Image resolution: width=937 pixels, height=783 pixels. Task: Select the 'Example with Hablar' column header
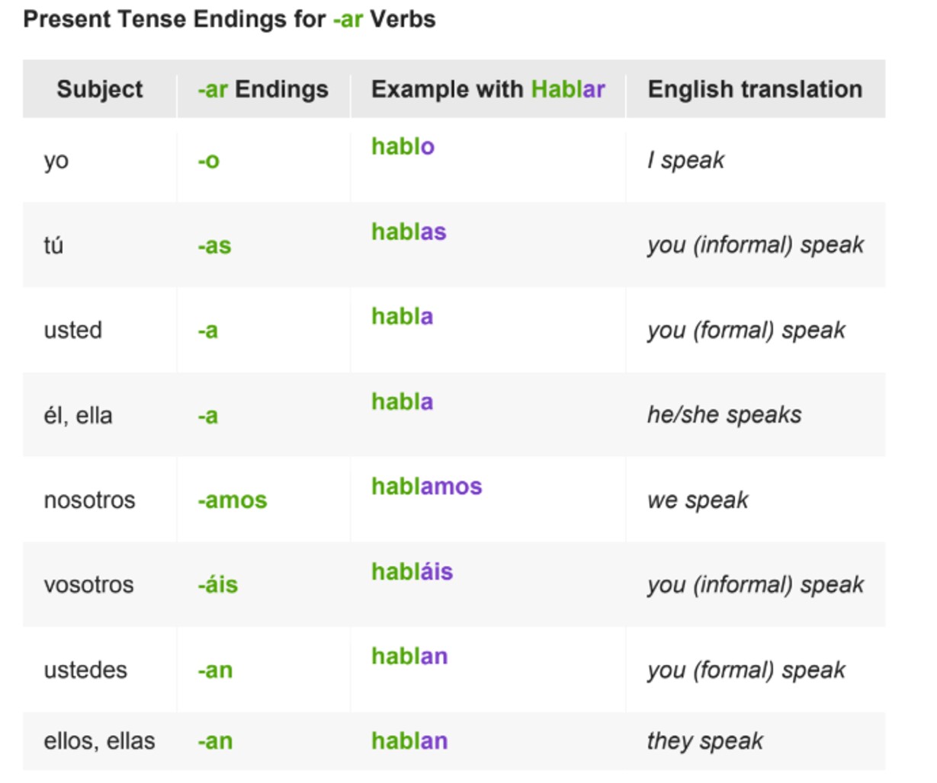tap(488, 89)
